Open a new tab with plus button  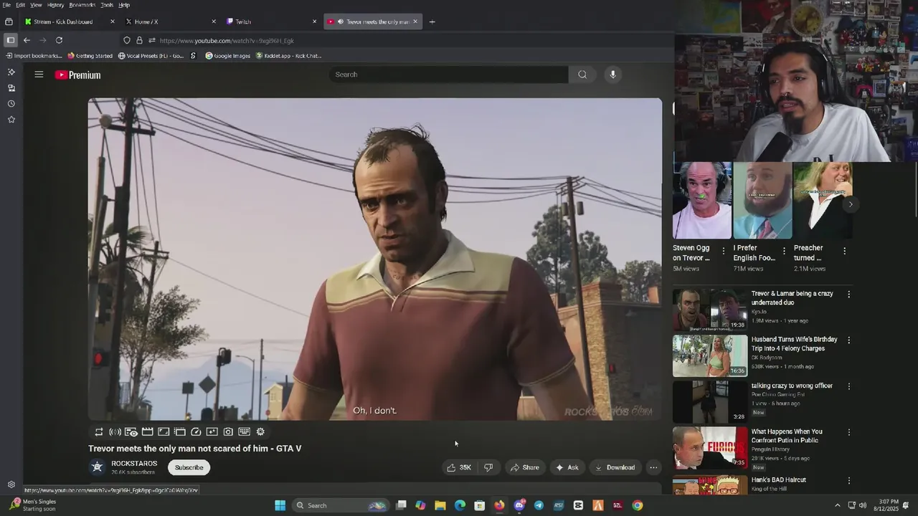(432, 21)
